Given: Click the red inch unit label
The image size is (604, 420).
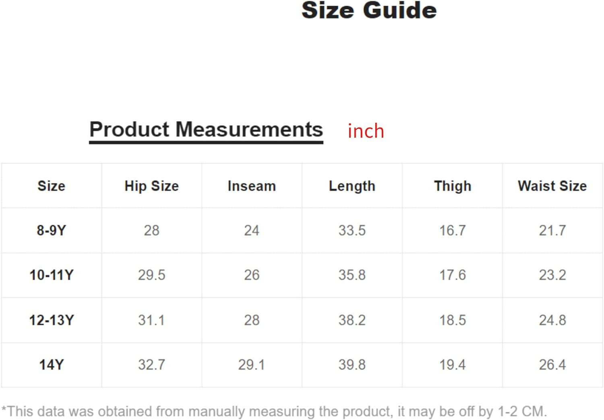Looking at the screenshot, I should tap(366, 131).
